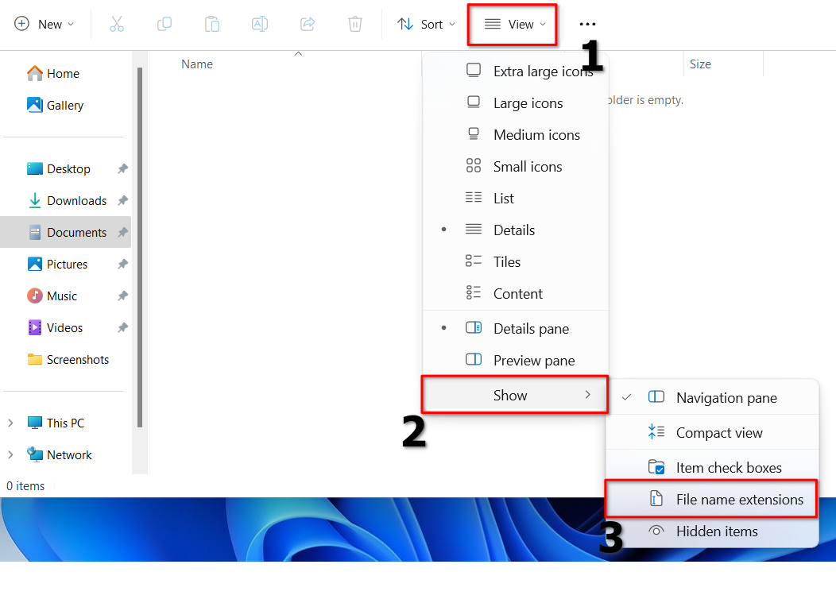Click the Copy icon in toolbar
Screen dimensions: 836x599
pyautogui.click(x=164, y=24)
